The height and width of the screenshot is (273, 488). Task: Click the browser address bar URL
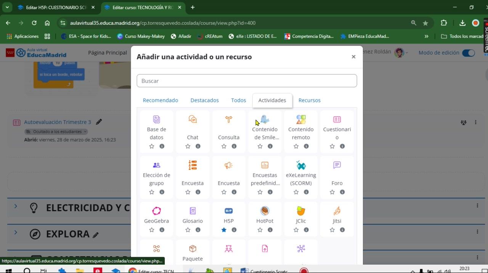click(x=163, y=23)
